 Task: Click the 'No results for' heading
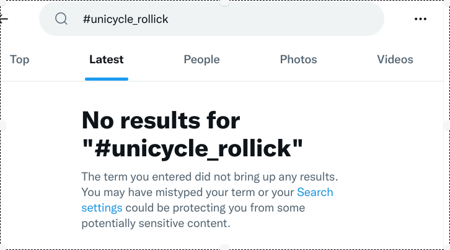161,120
